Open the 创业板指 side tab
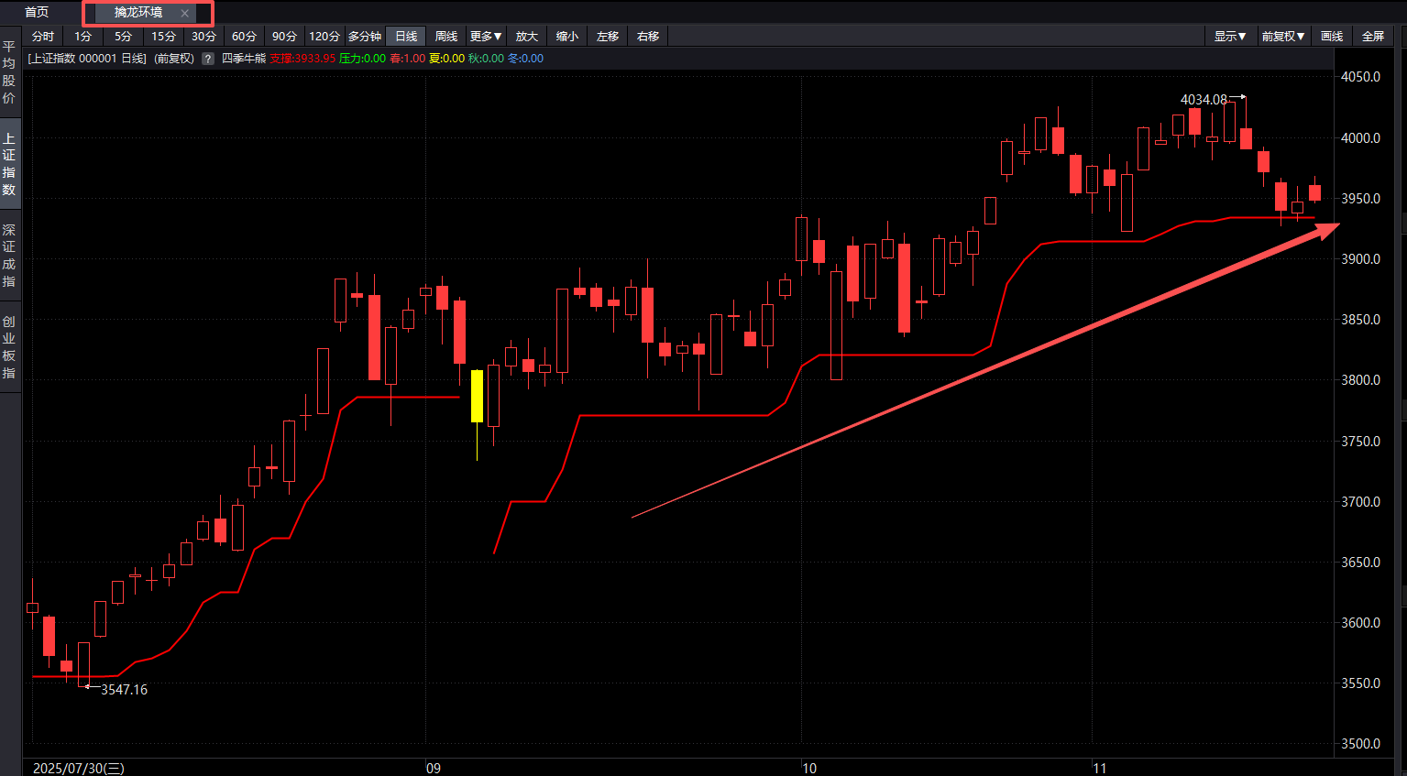The width and height of the screenshot is (1407, 776). point(9,347)
